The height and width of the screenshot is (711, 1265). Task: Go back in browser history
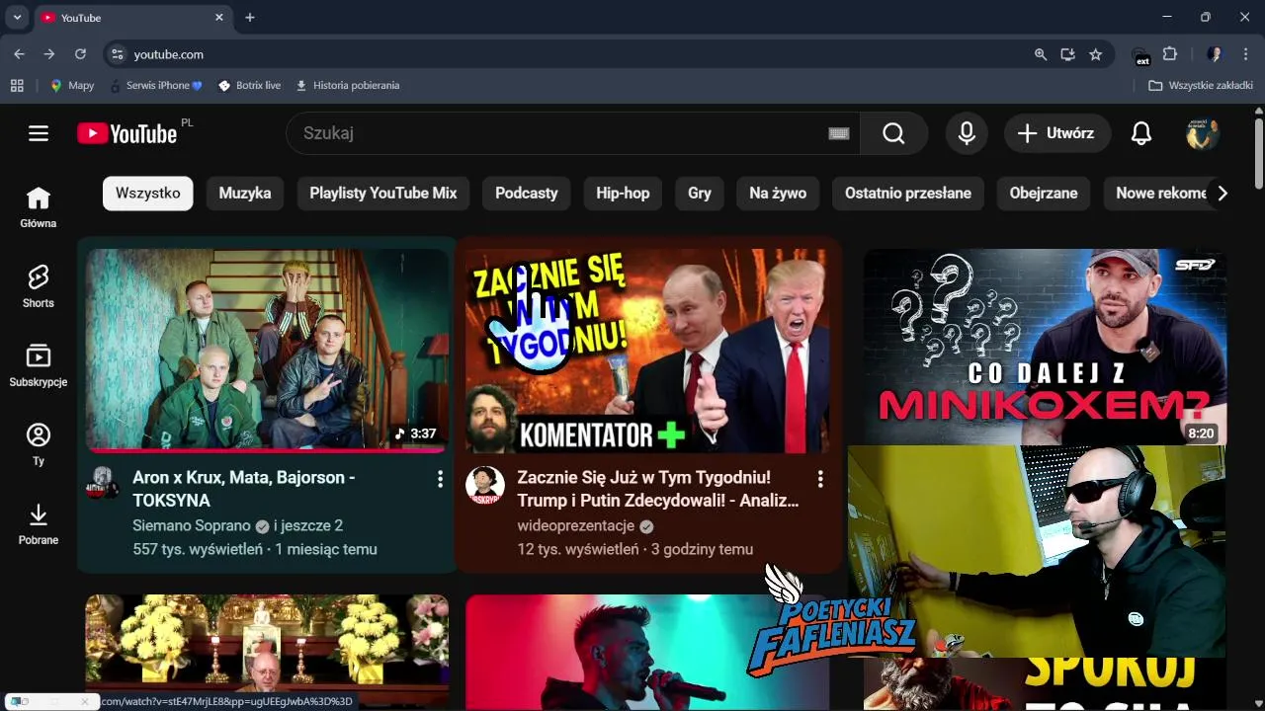click(19, 54)
